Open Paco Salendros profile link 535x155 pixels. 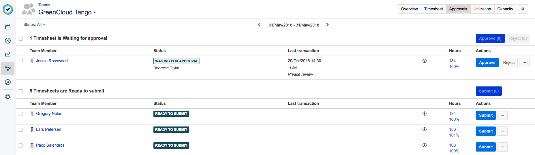tap(50, 145)
